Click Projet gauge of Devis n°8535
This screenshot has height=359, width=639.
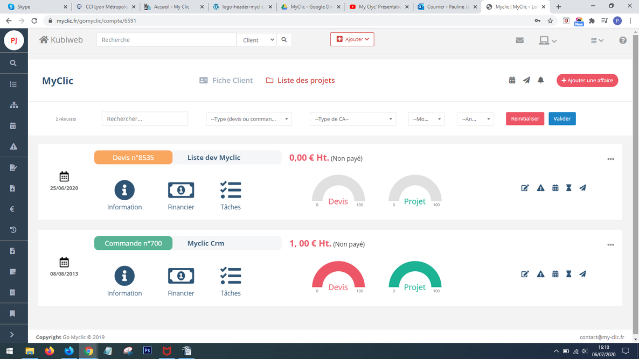(415, 191)
